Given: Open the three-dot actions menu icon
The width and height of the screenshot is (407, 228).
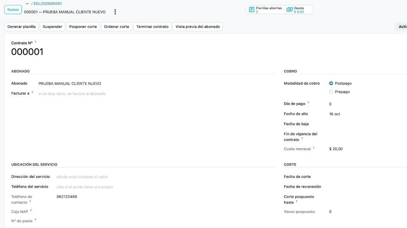Looking at the screenshot, I should point(115,12).
